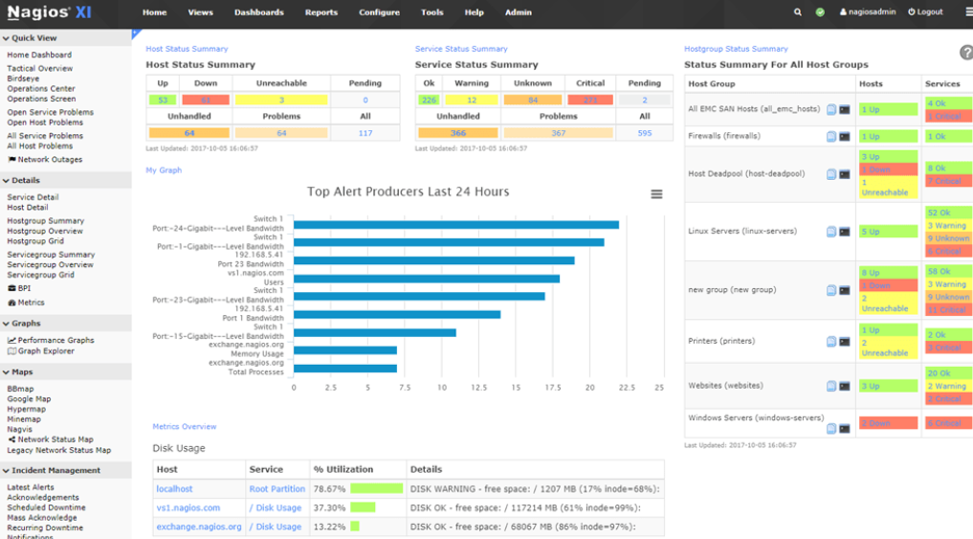Open vs1.nagios.com host link
The width and height of the screenshot is (973, 539).
coord(188,508)
